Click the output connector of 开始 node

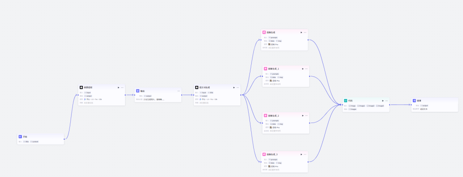coord(64,138)
